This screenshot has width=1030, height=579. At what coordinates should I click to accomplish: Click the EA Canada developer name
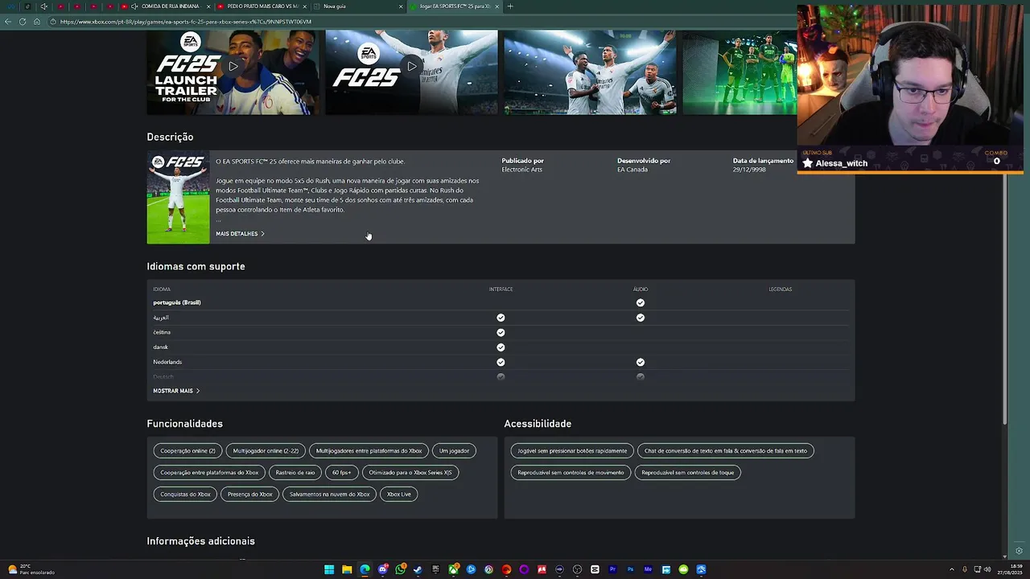[x=632, y=170]
